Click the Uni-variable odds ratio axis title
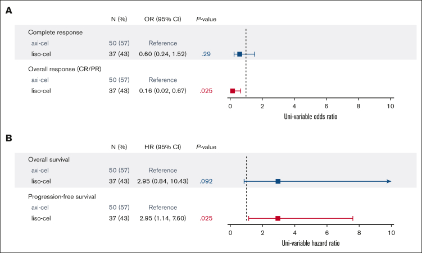 312,117
